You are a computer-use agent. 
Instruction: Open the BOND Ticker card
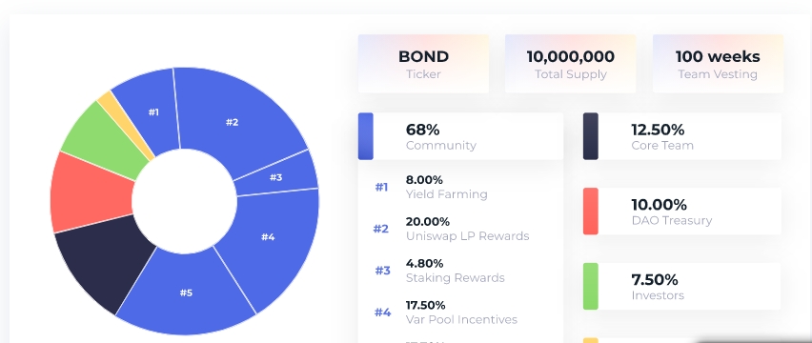coord(423,64)
